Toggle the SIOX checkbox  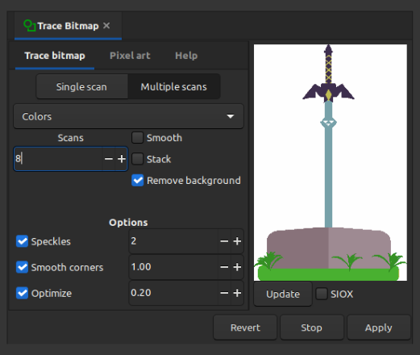pos(322,294)
